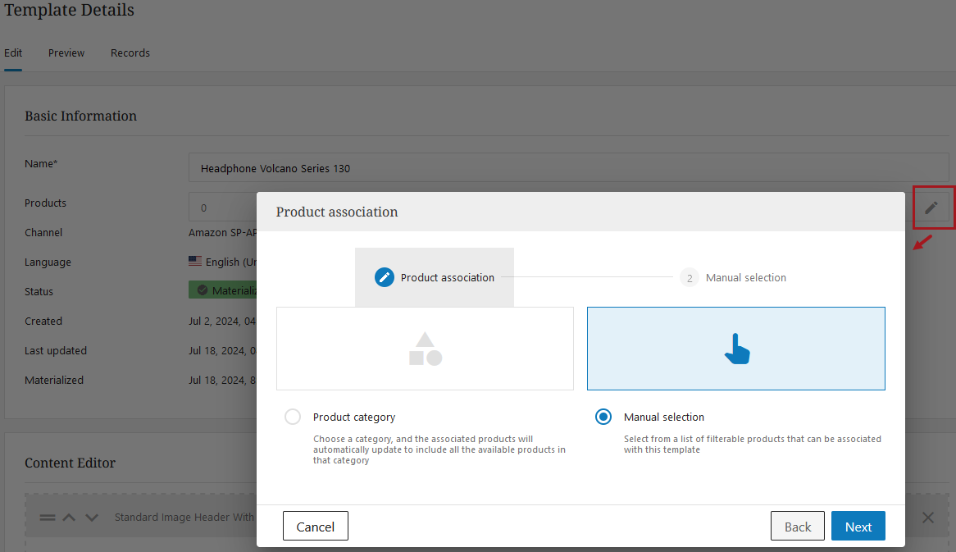Click the green Materialized status checkmark
This screenshot has height=552, width=956.
(x=202, y=290)
